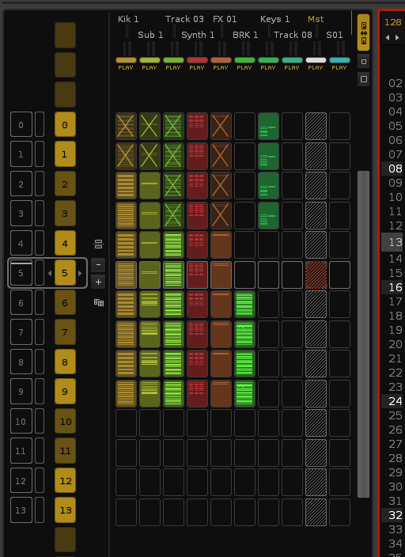Viewport: 405px width, 557px height.
Task: Click the pattern matrix vertical scrollbar
Action: coord(363,334)
